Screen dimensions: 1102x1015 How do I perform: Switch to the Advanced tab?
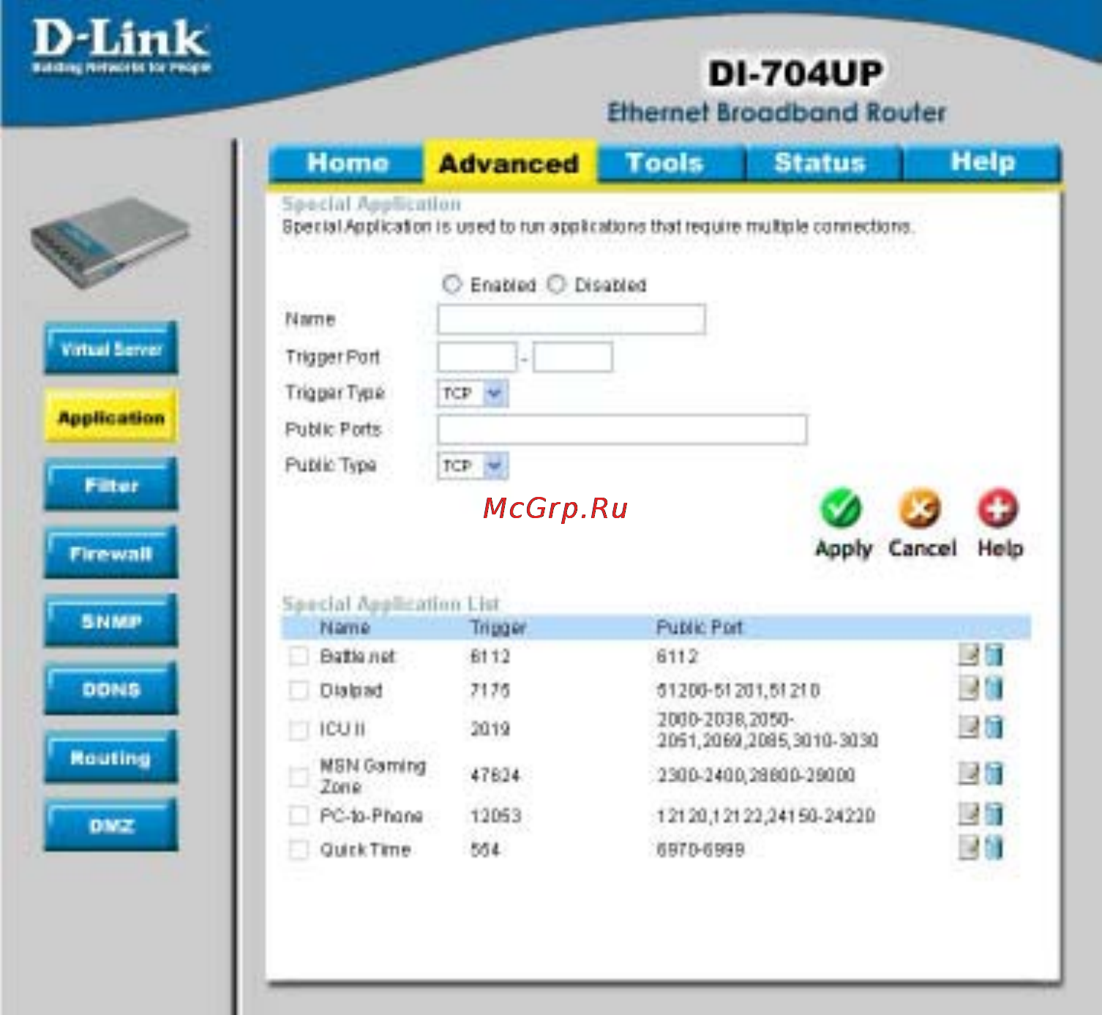pos(509,162)
